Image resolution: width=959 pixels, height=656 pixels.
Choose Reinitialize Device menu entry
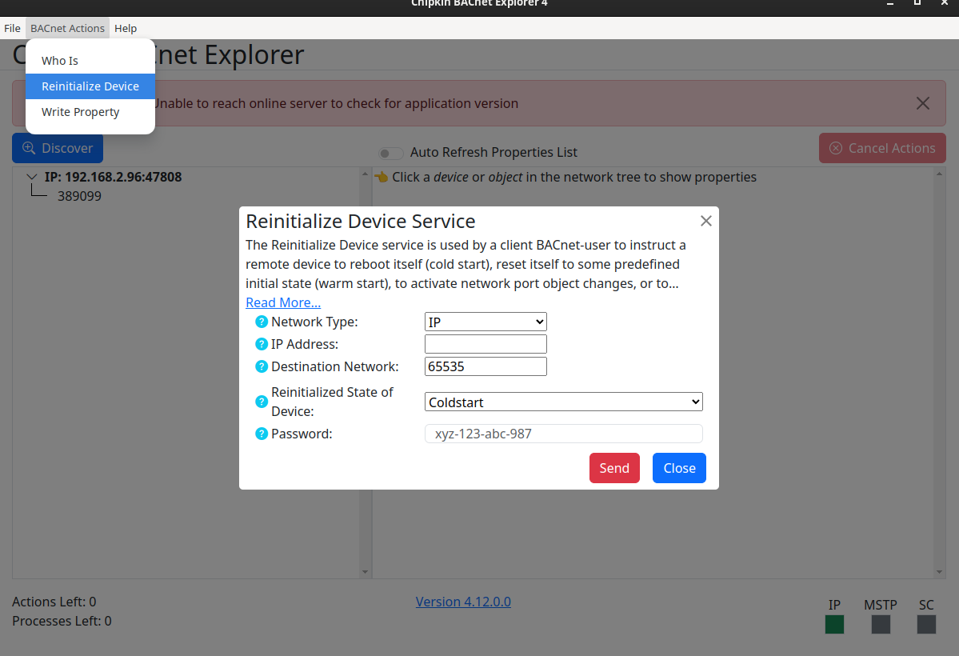(x=90, y=86)
